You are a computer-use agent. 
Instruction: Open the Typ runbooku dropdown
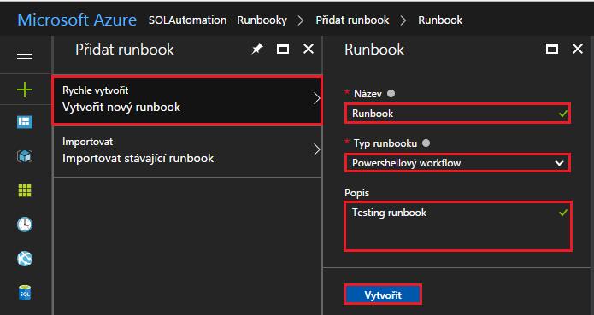coord(457,163)
